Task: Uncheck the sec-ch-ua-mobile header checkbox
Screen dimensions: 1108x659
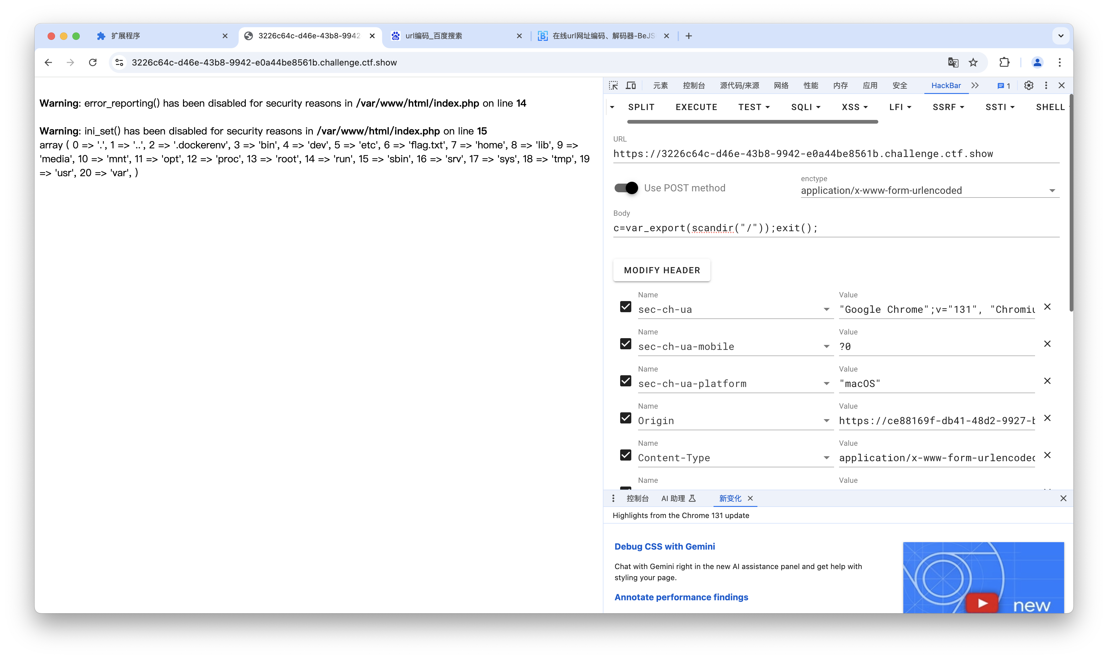Action: point(625,344)
